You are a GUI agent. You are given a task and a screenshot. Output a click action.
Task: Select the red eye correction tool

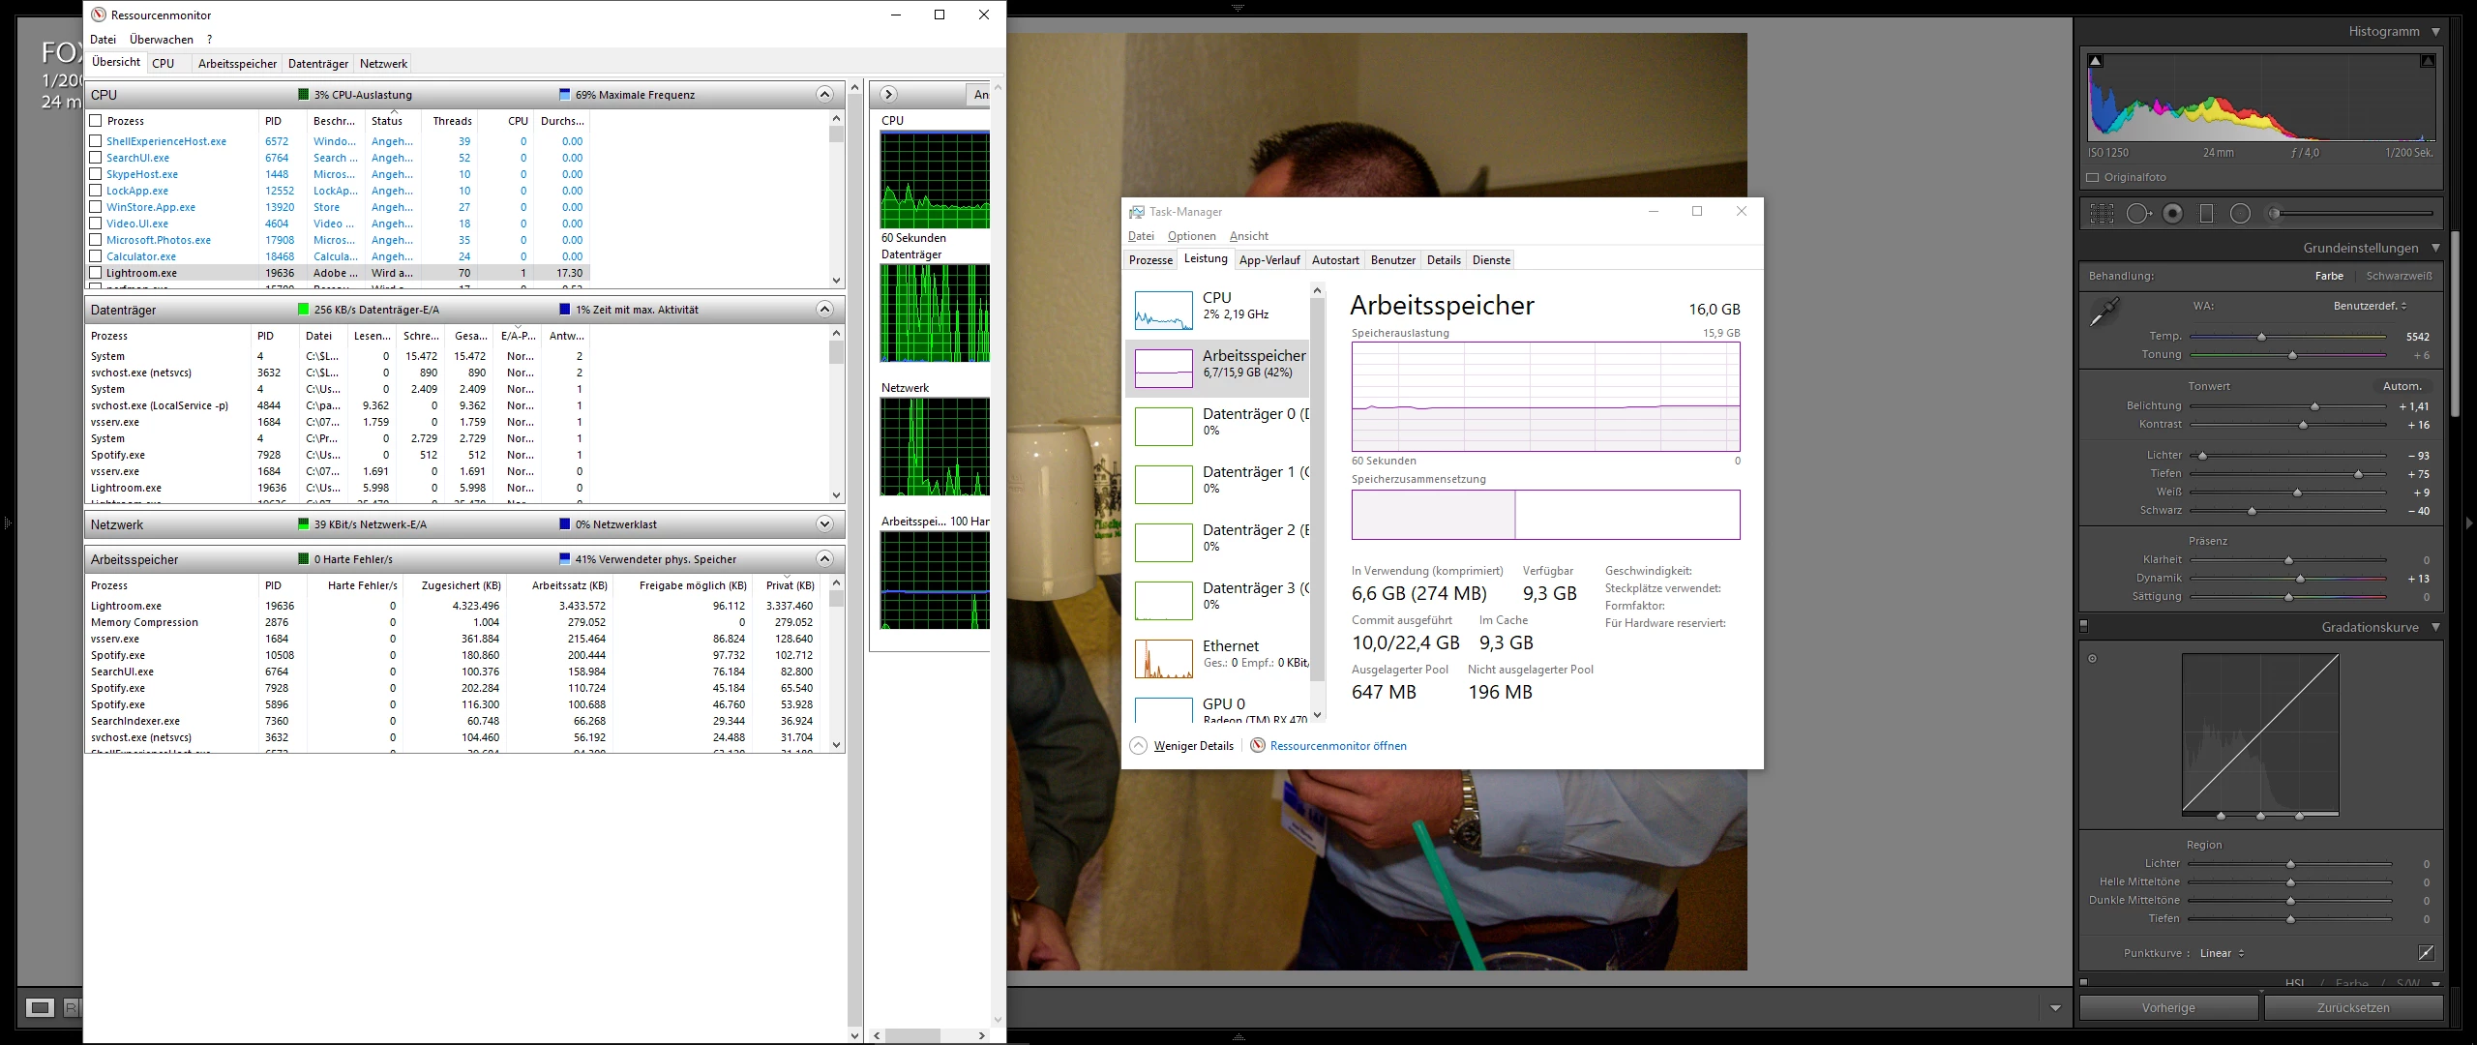pyautogui.click(x=2172, y=214)
